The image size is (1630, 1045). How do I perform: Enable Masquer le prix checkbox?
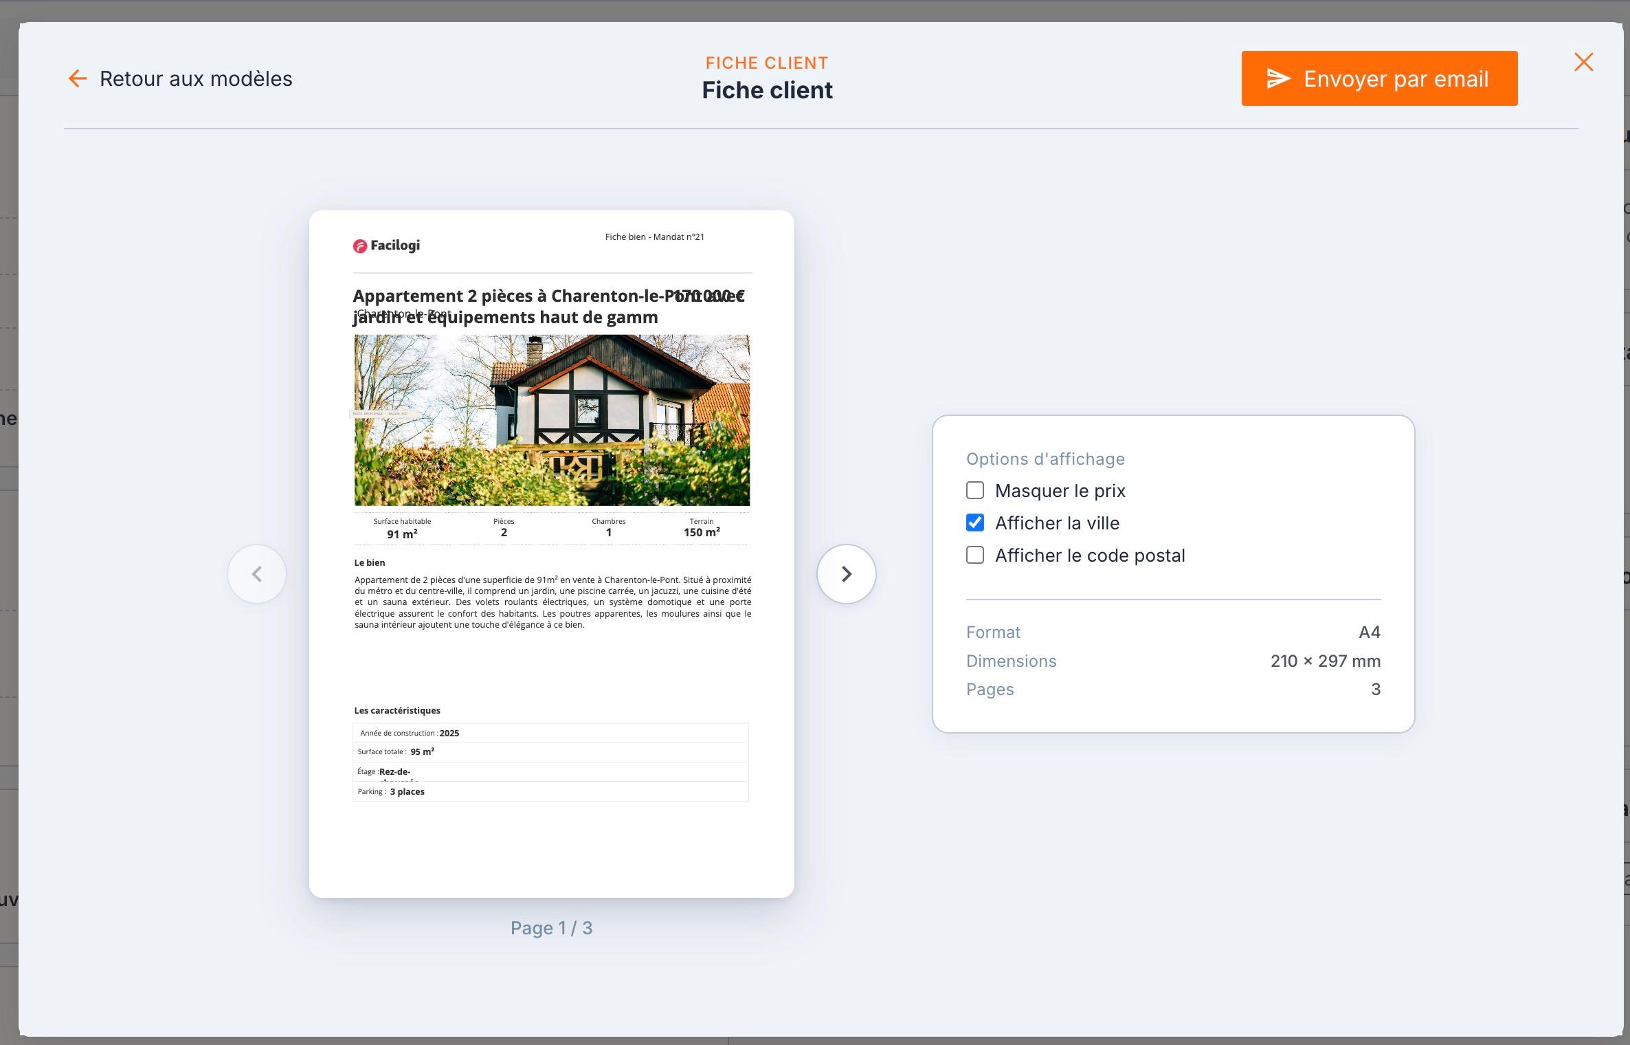tap(974, 490)
